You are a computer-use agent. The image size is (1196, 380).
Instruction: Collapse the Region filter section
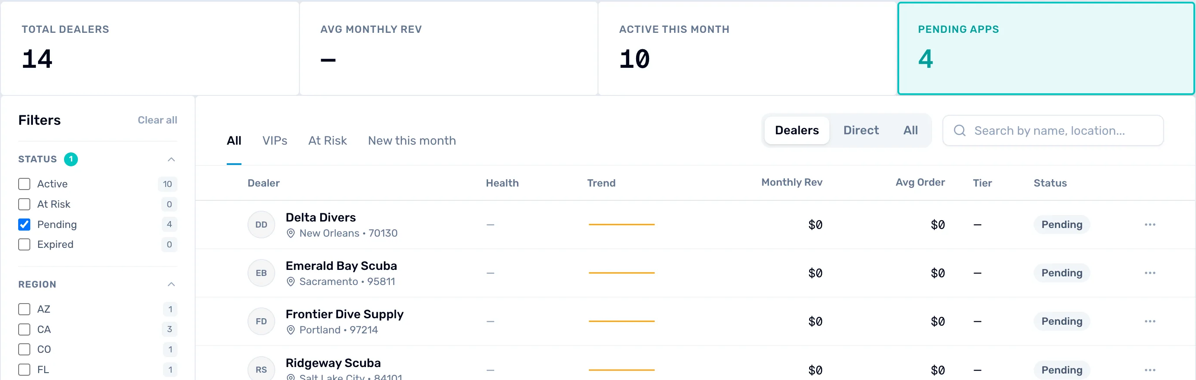click(171, 285)
